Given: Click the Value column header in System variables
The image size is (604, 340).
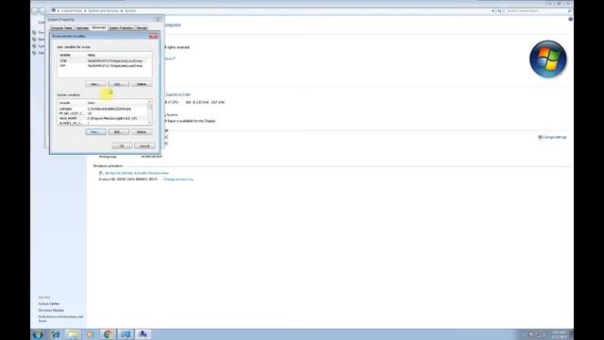Looking at the screenshot, I should coord(116,103).
